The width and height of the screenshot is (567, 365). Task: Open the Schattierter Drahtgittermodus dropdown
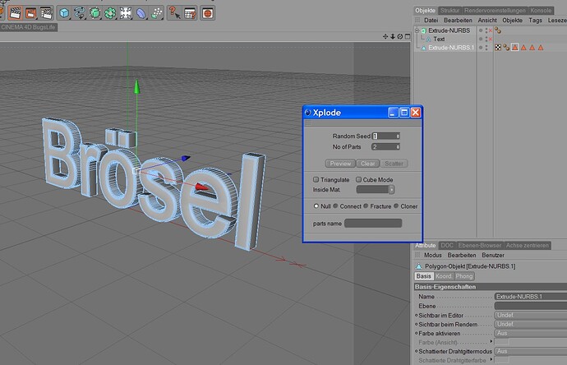pyautogui.click(x=531, y=351)
